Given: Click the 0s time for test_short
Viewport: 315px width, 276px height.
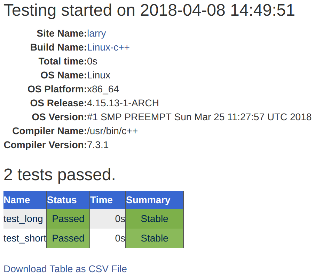Looking at the screenshot, I should point(120,238).
